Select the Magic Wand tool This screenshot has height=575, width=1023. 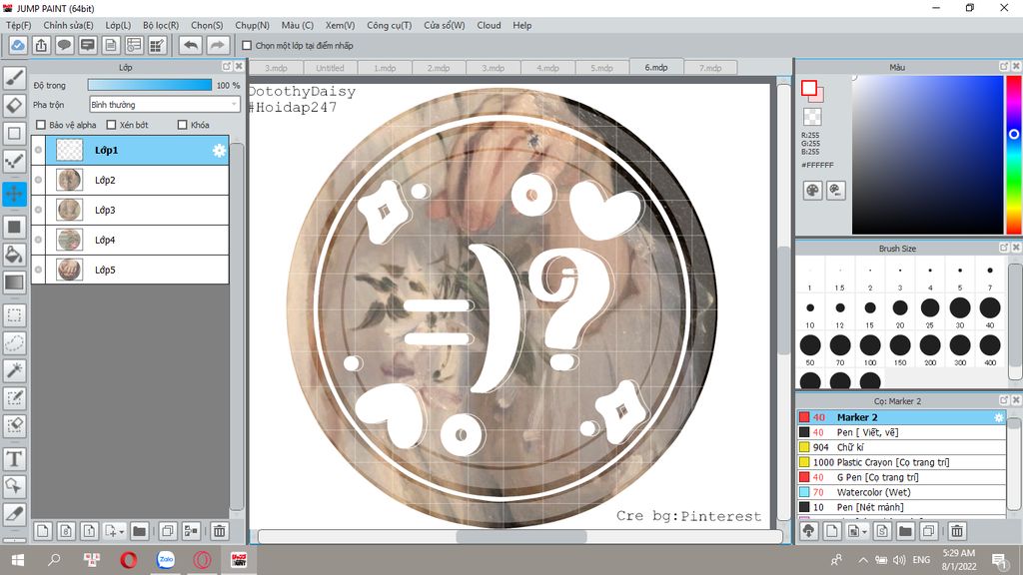pos(14,370)
